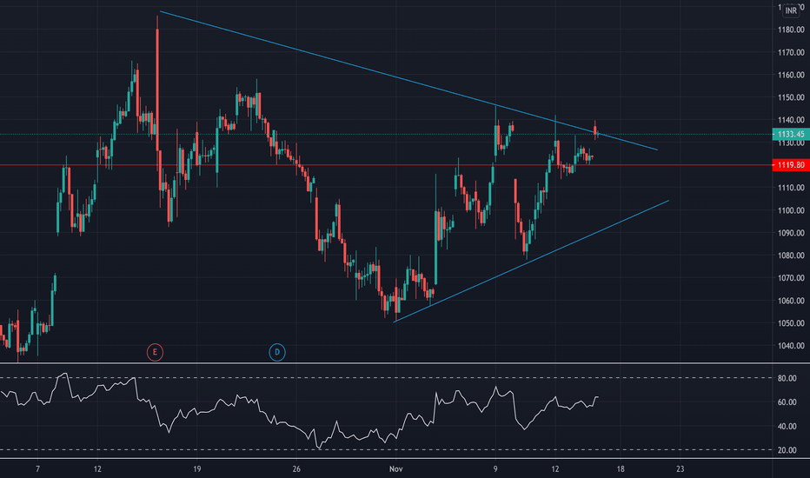This screenshot has width=810, height=478.
Task: Click the '26' date label on time axis
Action: pos(296,469)
